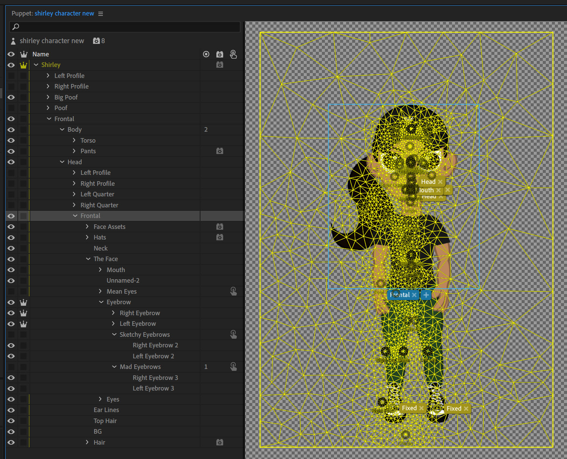The image size is (567, 459).
Task: Expand the Mouth group
Action: tap(101, 269)
